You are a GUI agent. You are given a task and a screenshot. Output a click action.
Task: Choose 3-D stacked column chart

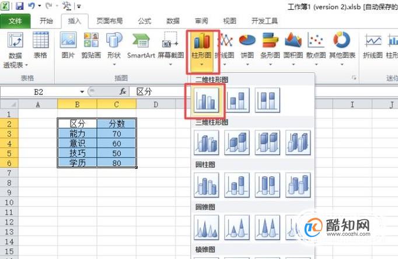click(237, 142)
